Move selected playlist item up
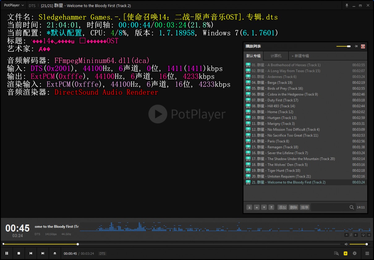374x260 pixels. click(257, 207)
